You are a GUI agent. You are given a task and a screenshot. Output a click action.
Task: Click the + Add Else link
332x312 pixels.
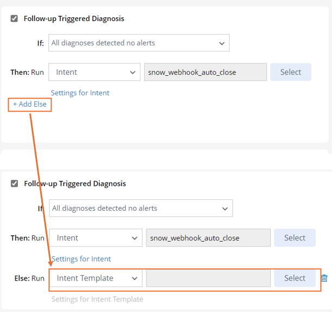pos(30,104)
